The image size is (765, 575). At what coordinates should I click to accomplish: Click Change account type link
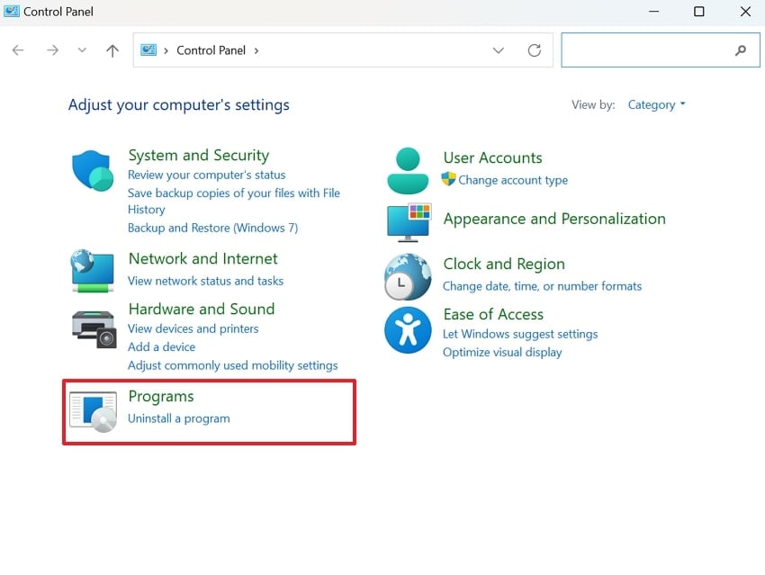pyautogui.click(x=513, y=180)
